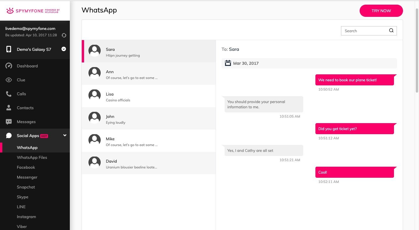Click the livedemo@spymyfone.com account email
Viewport: 419px width, 230px height.
coord(30,28)
